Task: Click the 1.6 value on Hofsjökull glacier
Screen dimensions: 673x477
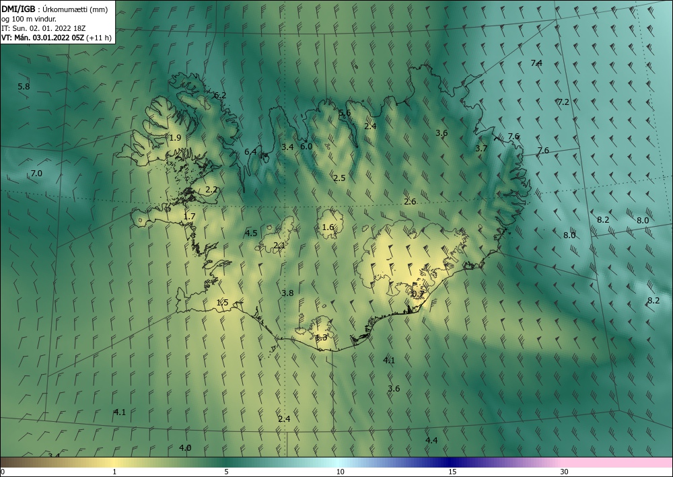Action: (x=328, y=227)
